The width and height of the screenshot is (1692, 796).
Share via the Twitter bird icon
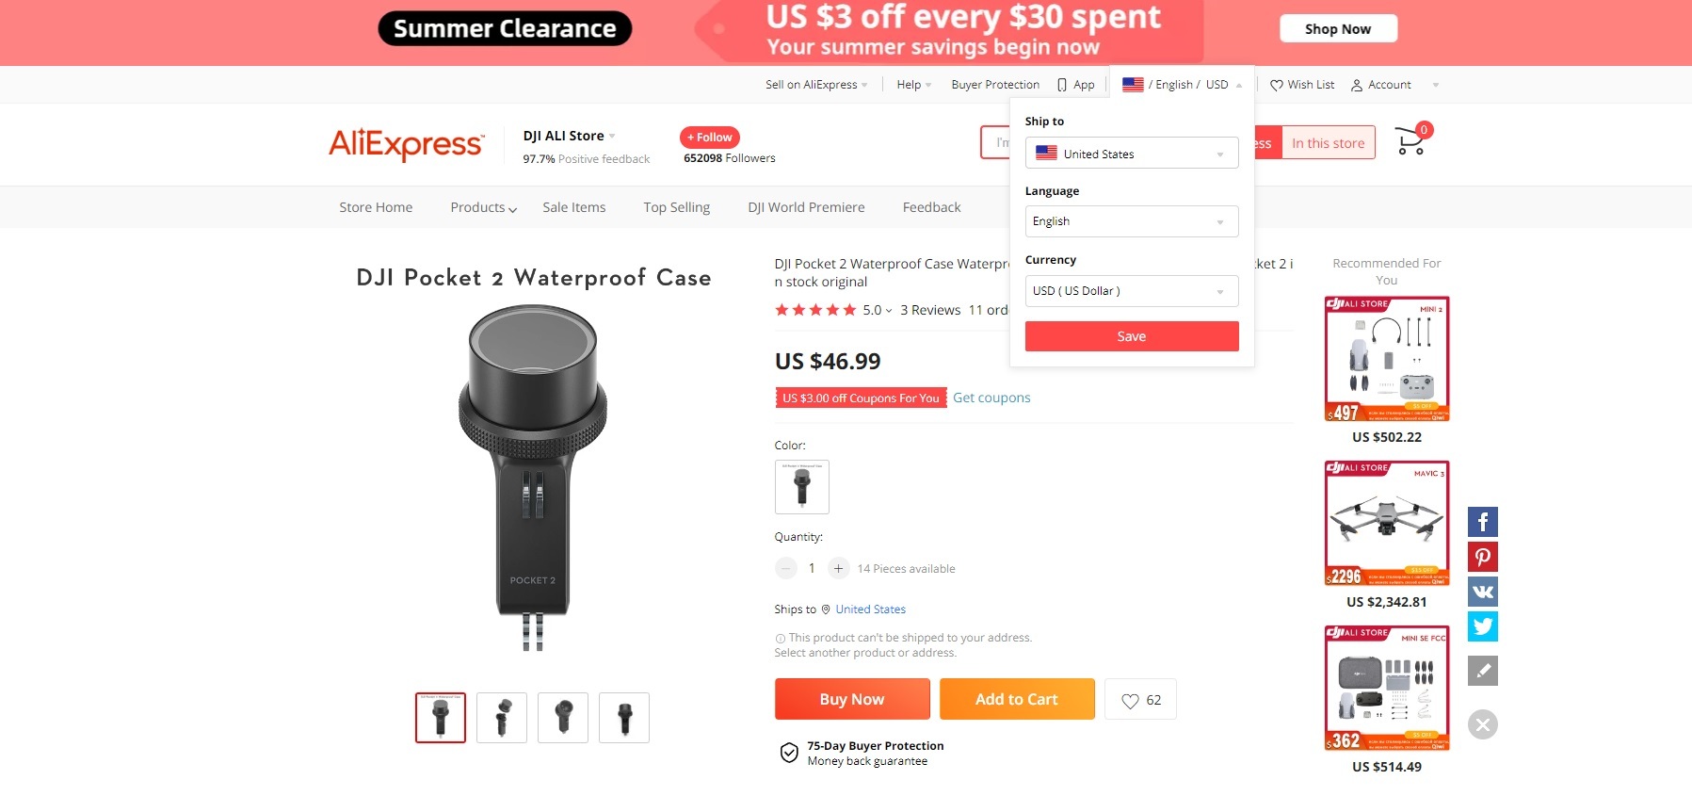[1483, 626]
